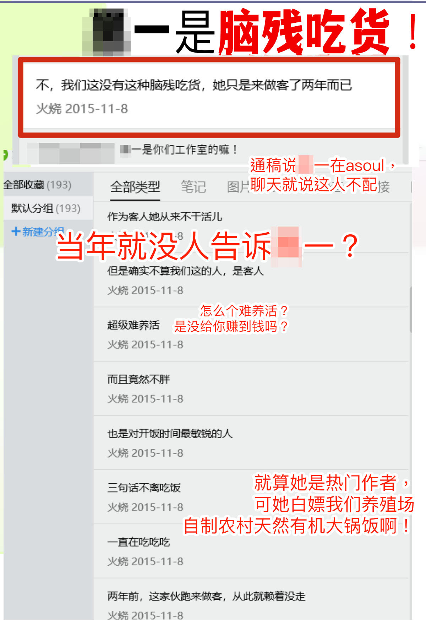Screen dimensions: 426x620
Task: Open 全部收藏 (193) in the sidebar
Action: pyautogui.click(x=37, y=185)
